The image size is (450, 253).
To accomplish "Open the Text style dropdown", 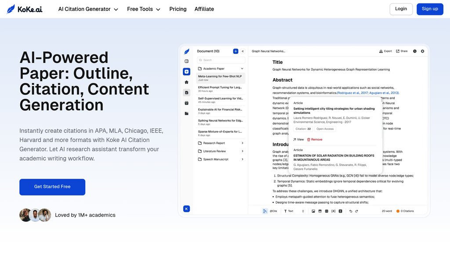I will [294, 211].
